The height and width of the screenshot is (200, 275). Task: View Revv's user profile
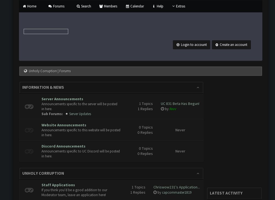point(173,109)
